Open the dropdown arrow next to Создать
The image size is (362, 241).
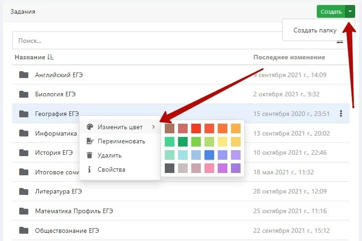click(x=350, y=11)
